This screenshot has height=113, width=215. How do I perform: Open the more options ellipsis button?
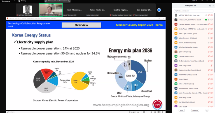pos(207,110)
